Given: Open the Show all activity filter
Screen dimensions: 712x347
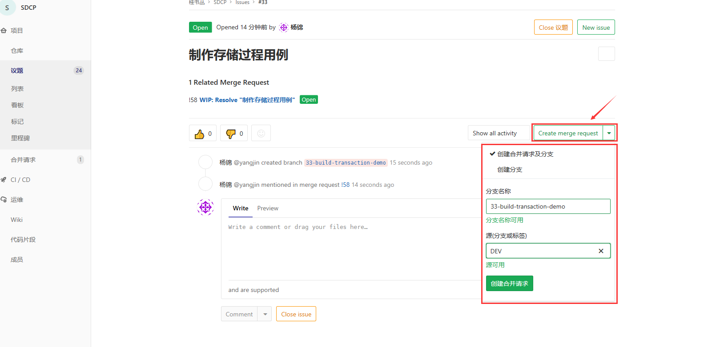Looking at the screenshot, I should [499, 133].
